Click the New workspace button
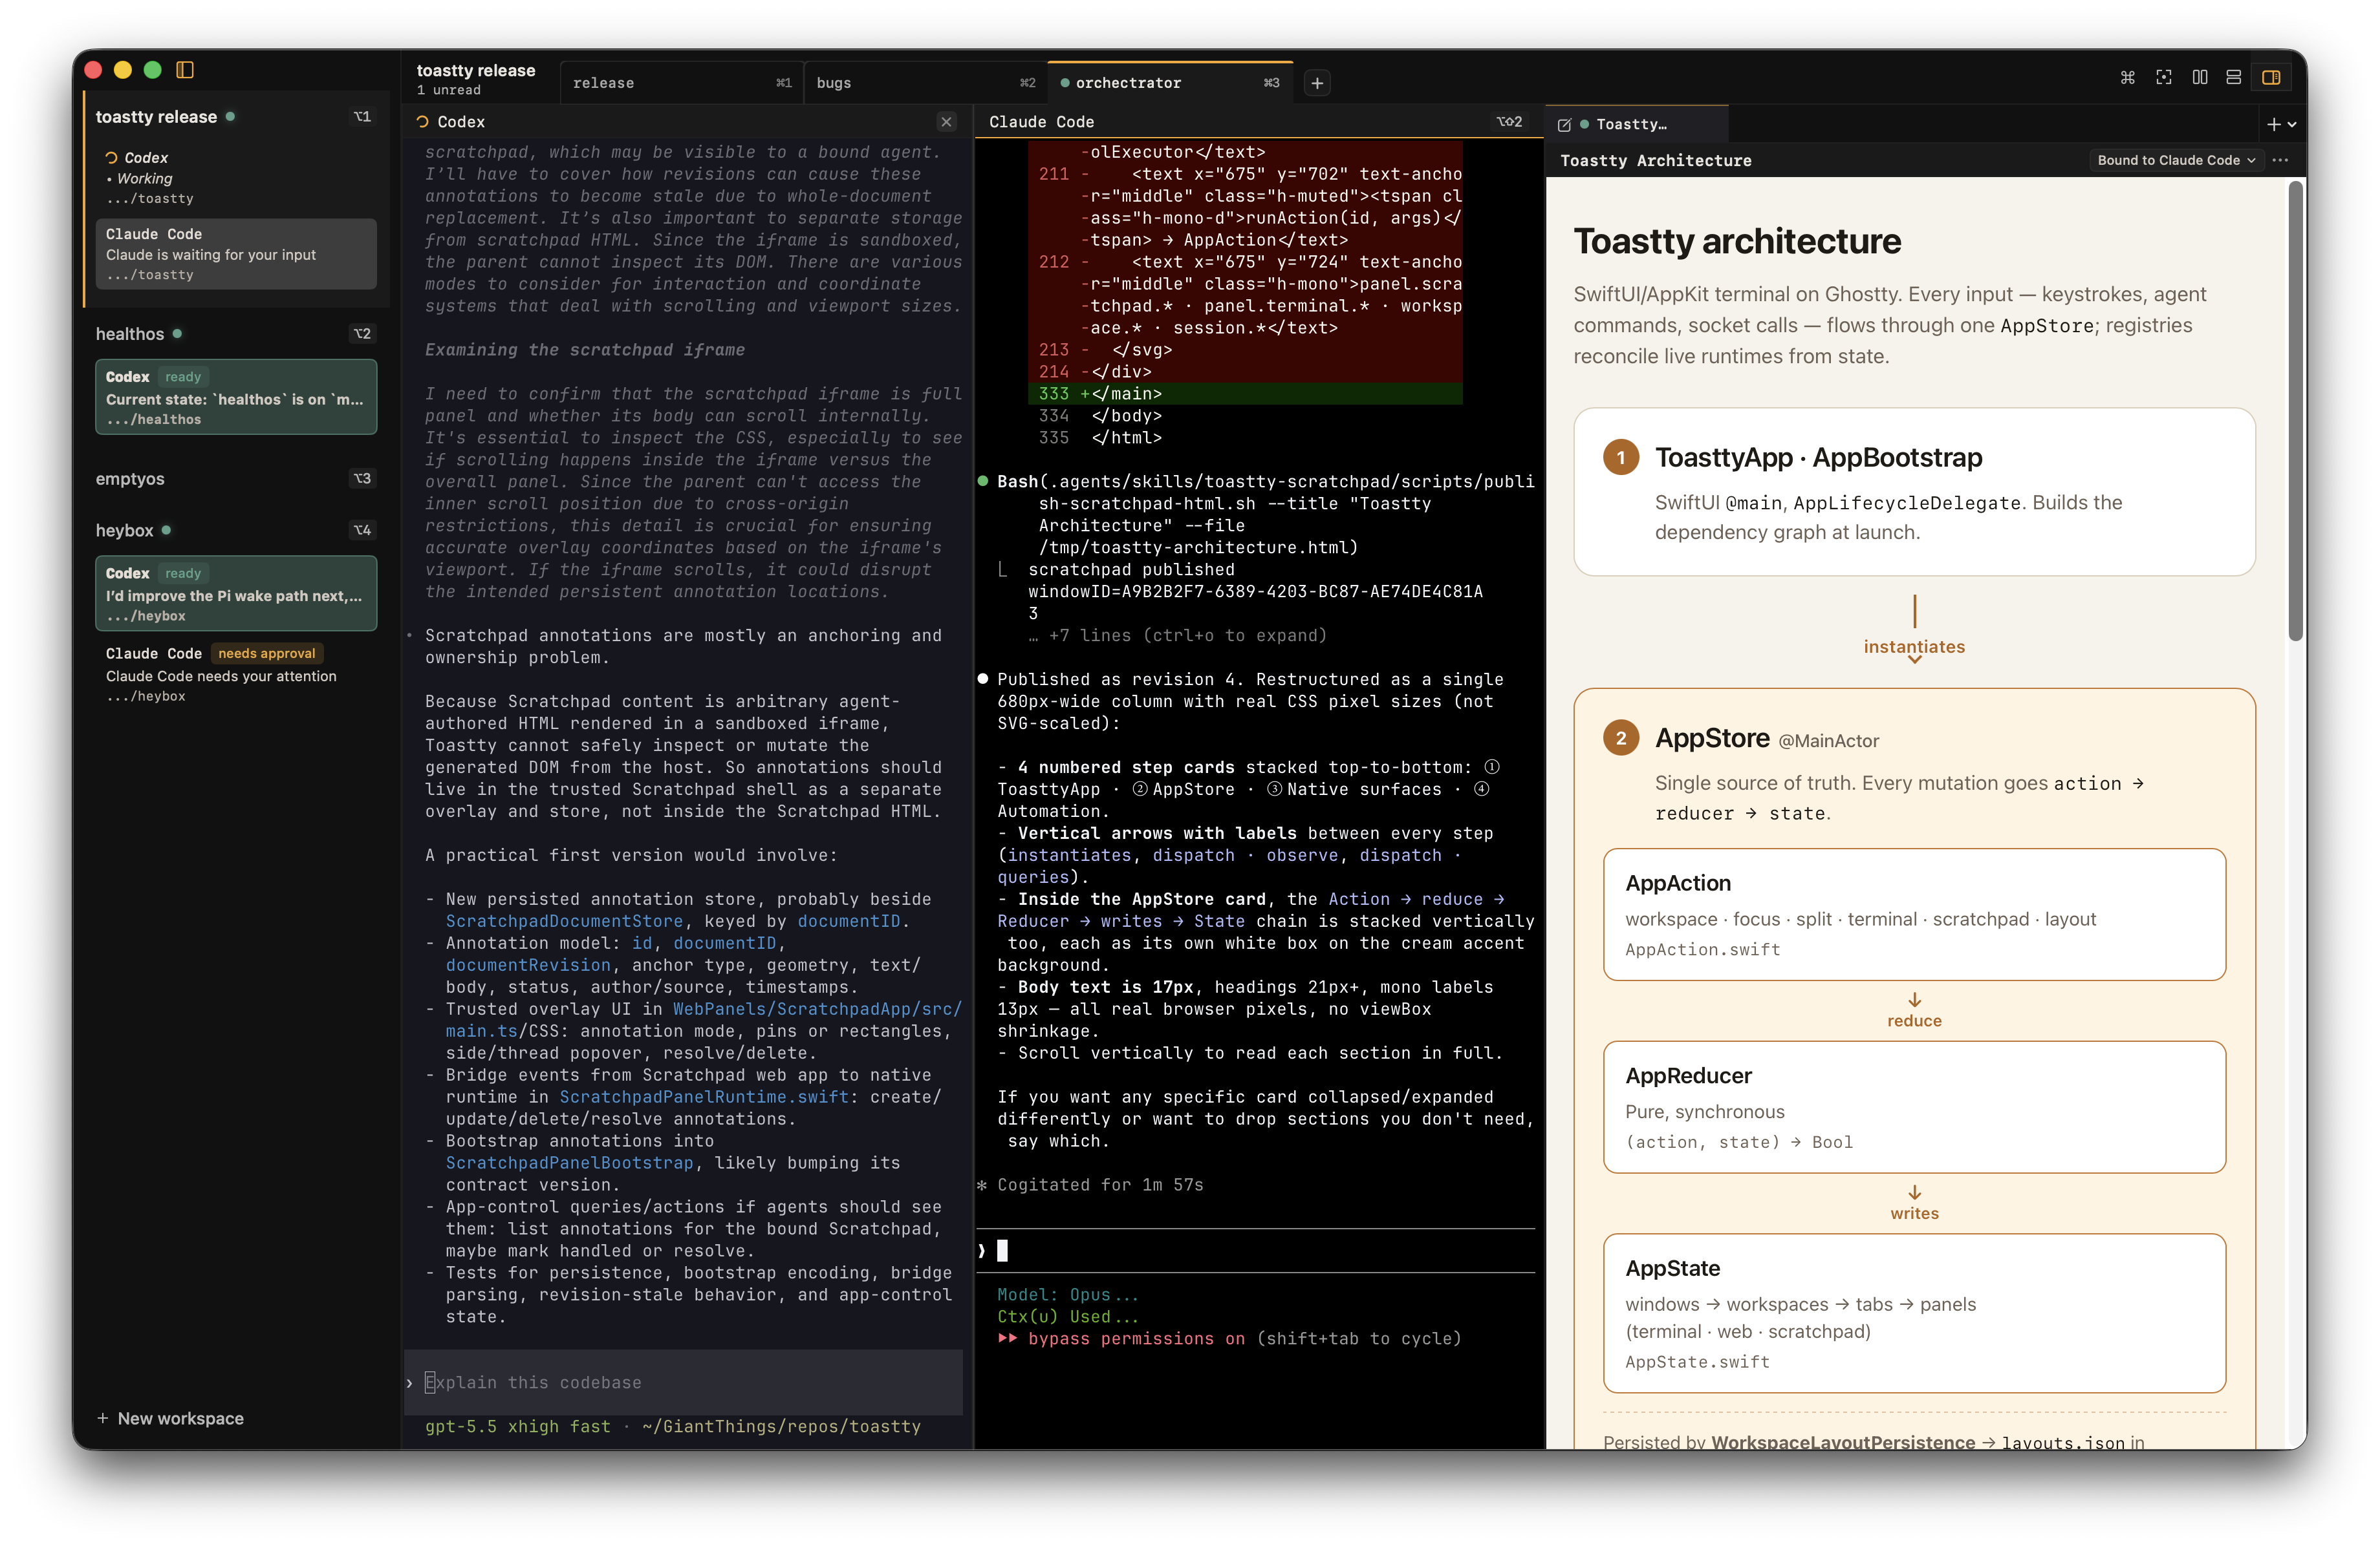Image resolution: width=2380 pixels, height=1546 pixels. click(x=170, y=1418)
